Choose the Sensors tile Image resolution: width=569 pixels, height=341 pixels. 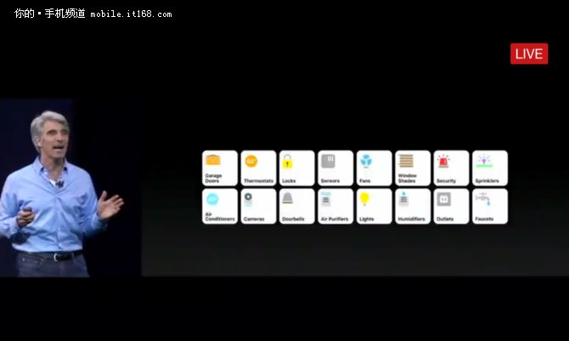335,168
